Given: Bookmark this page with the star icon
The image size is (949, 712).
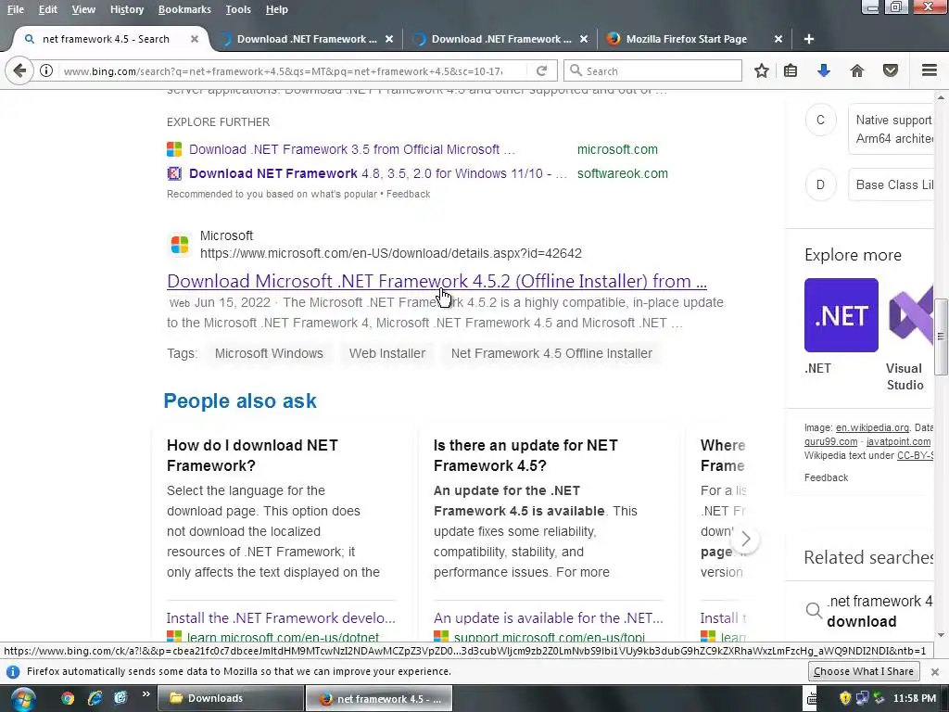Looking at the screenshot, I should pos(762,70).
